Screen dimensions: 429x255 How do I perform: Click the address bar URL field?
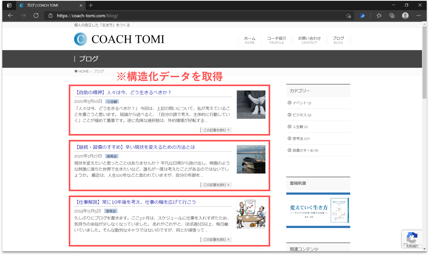(180, 16)
